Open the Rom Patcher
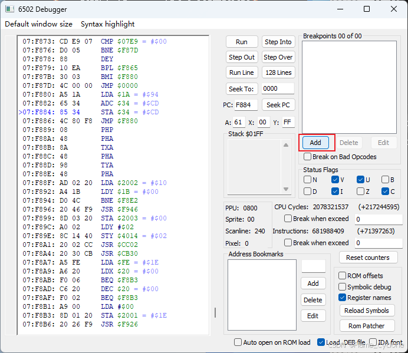Image resolution: width=408 pixels, height=353 pixels. 367,326
